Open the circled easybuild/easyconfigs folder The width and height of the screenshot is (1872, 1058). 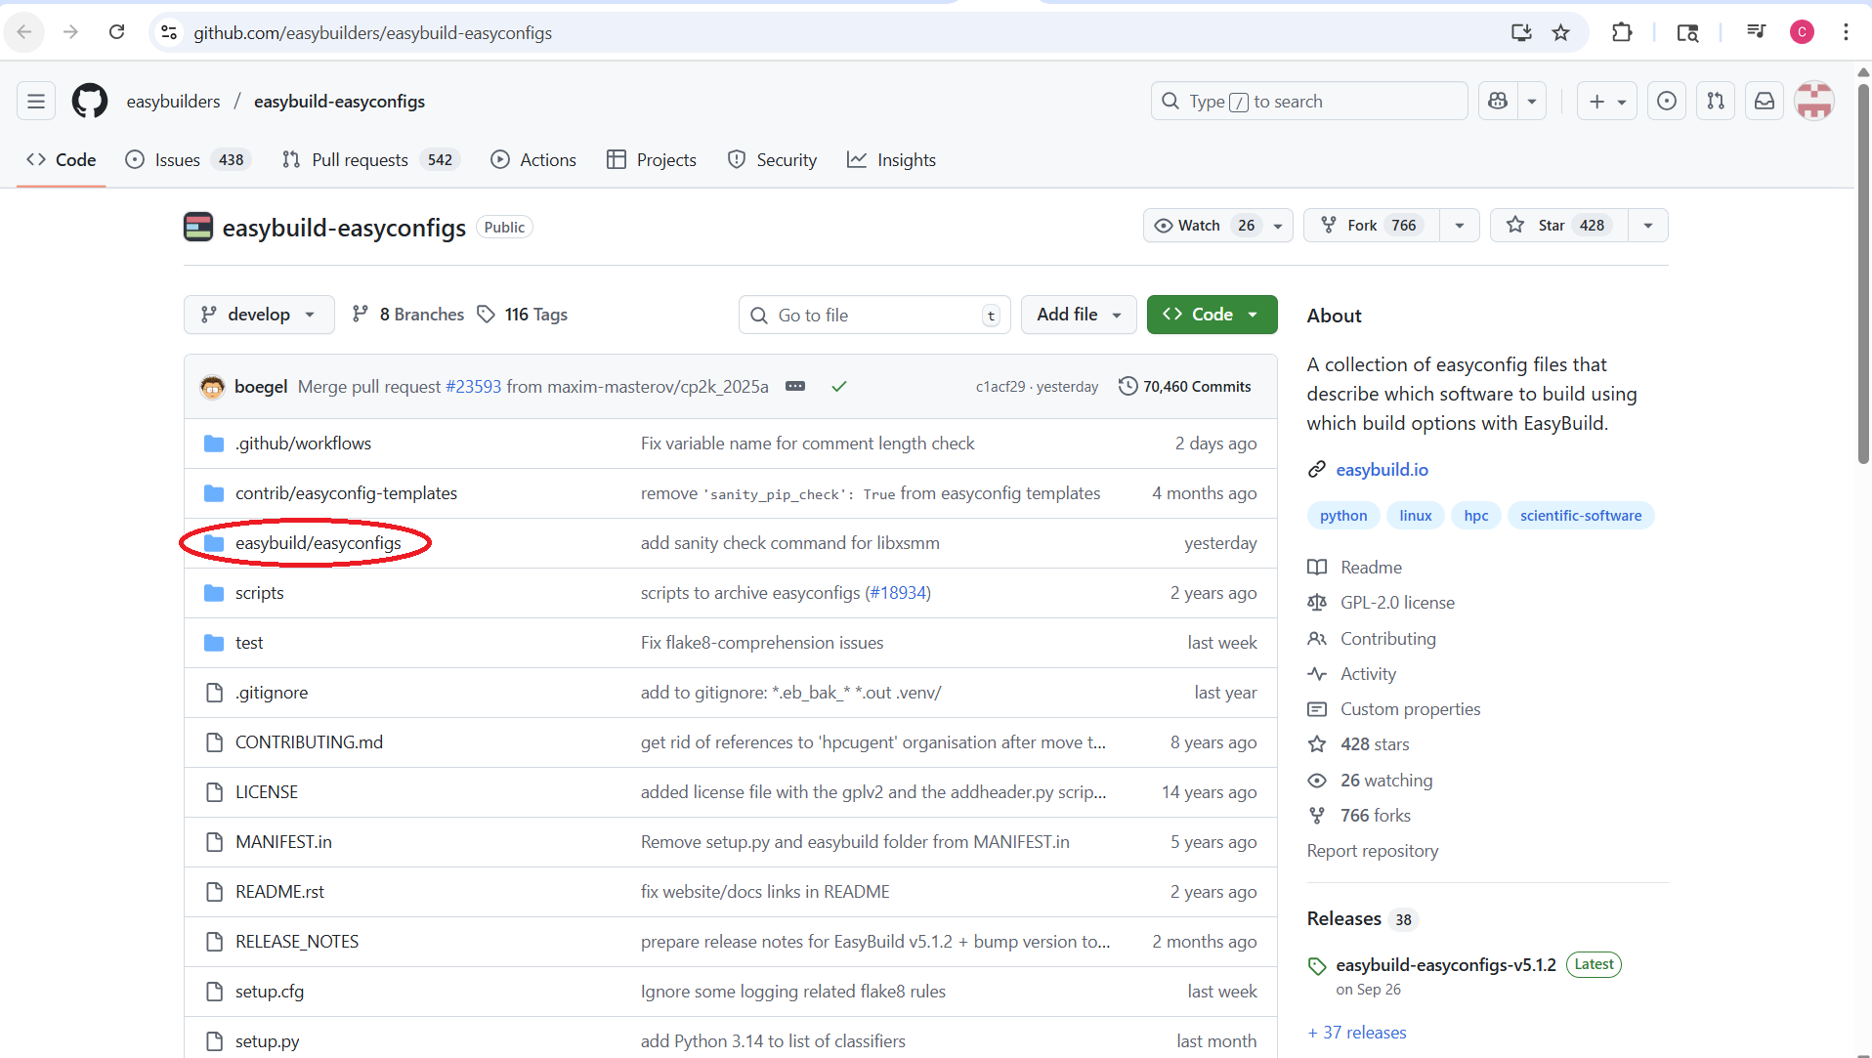[319, 543]
